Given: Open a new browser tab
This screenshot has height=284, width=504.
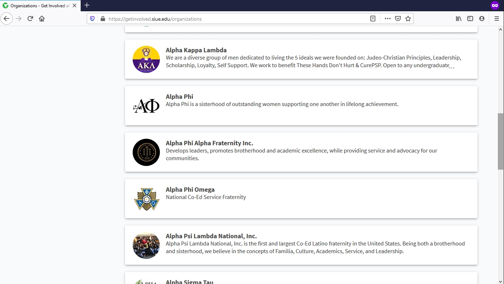Looking at the screenshot, I should pyautogui.click(x=87, y=5).
